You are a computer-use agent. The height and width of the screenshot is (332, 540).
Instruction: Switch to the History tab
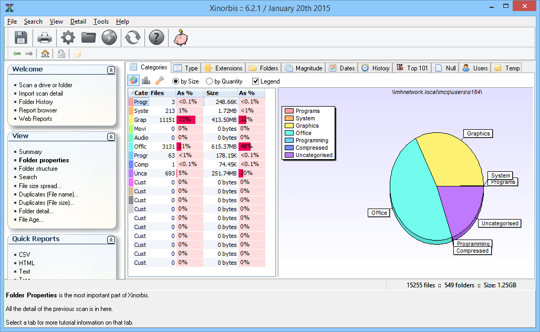pos(376,68)
